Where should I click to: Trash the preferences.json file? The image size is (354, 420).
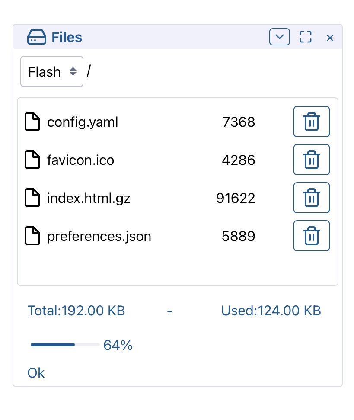[x=311, y=236]
